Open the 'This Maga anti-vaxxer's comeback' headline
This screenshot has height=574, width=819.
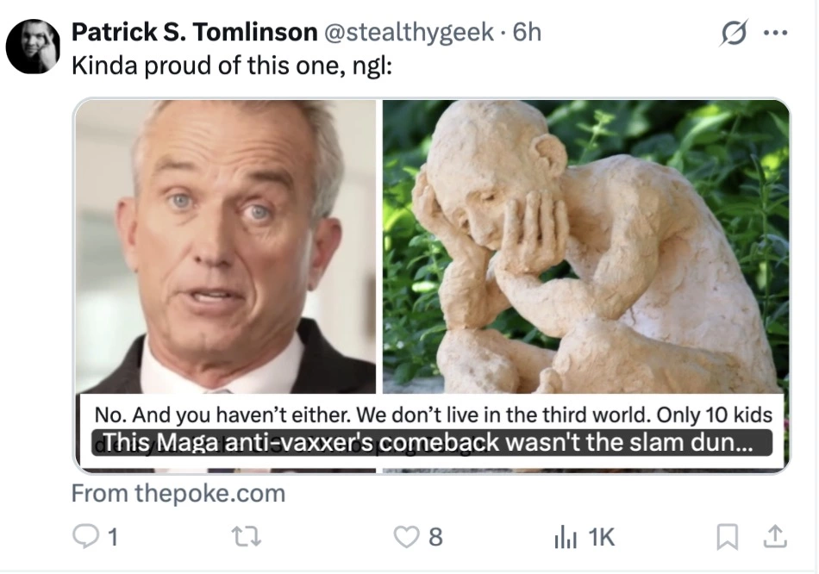431,442
